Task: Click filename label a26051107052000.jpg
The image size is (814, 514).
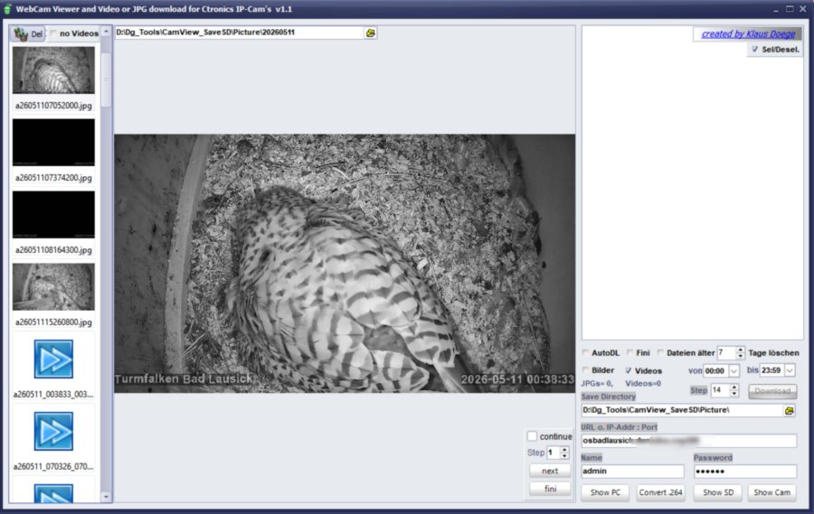Action: click(x=53, y=106)
